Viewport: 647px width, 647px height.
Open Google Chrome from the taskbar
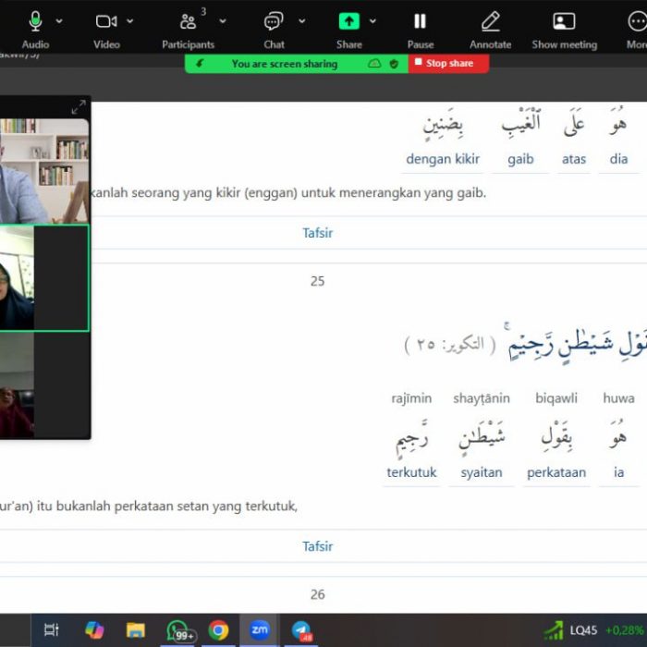[x=218, y=630]
